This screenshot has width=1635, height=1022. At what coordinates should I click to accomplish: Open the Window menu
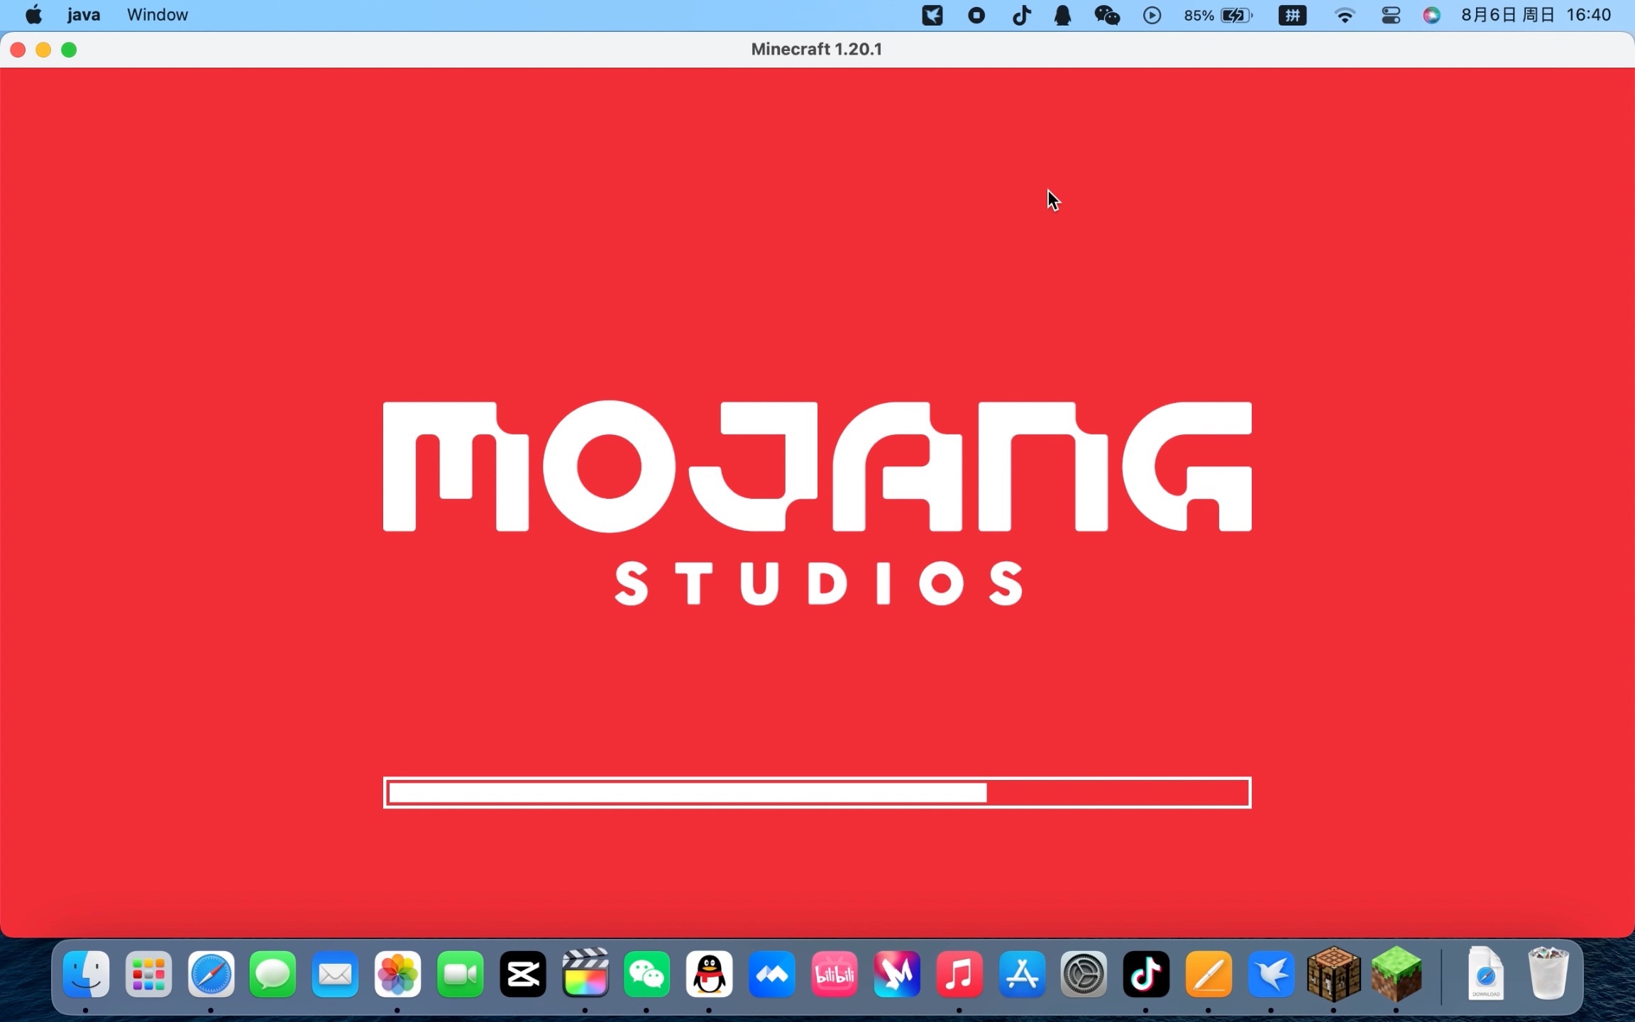158,15
